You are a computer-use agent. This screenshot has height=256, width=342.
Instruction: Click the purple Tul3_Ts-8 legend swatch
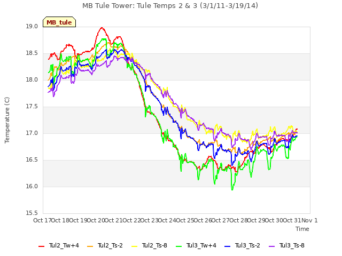click(272, 246)
